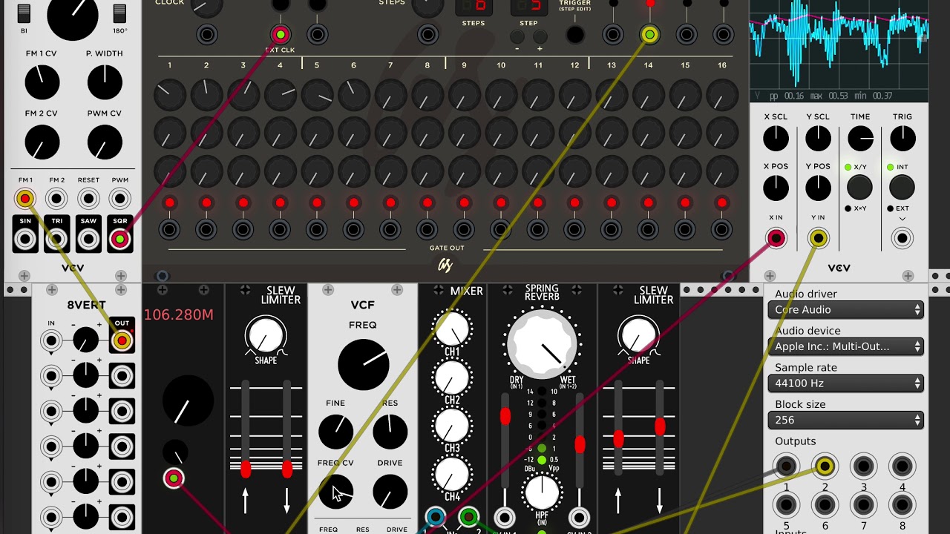Viewport: 950px width, 534px height.
Task: Click the scope's external trigger input jack
Action: click(x=902, y=238)
